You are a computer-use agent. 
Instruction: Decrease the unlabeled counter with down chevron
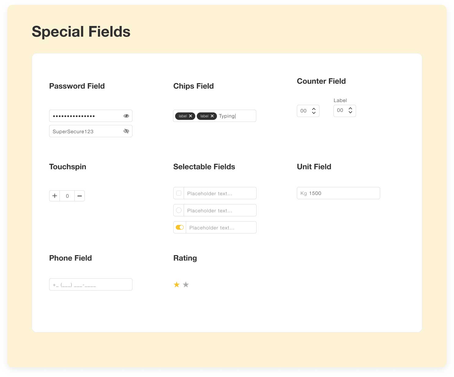pos(314,113)
